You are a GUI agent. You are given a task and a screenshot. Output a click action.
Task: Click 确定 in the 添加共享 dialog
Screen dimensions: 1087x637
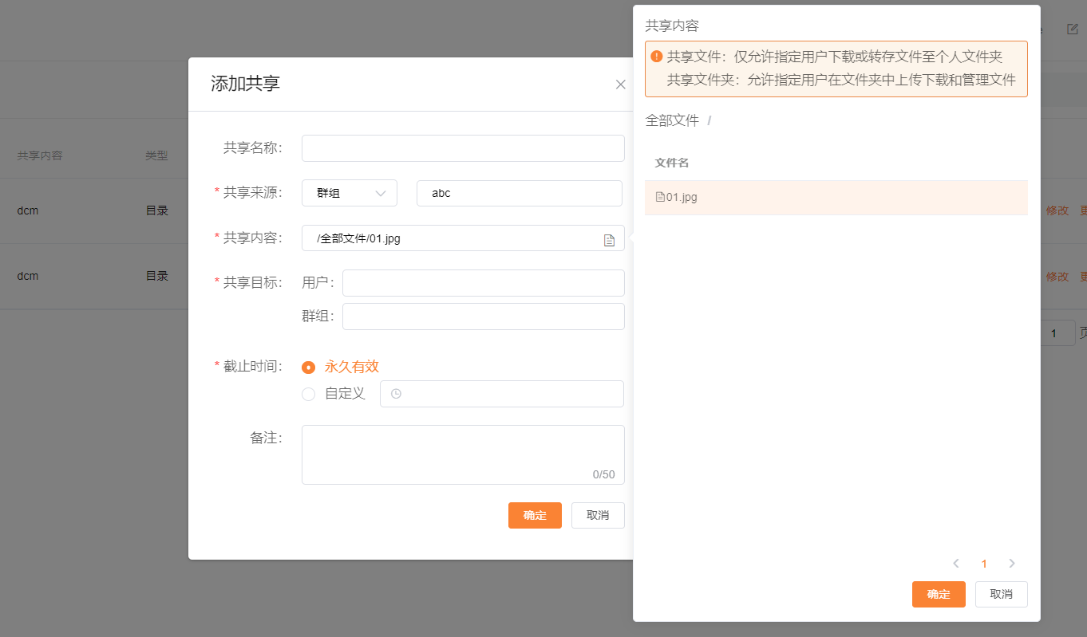point(535,515)
